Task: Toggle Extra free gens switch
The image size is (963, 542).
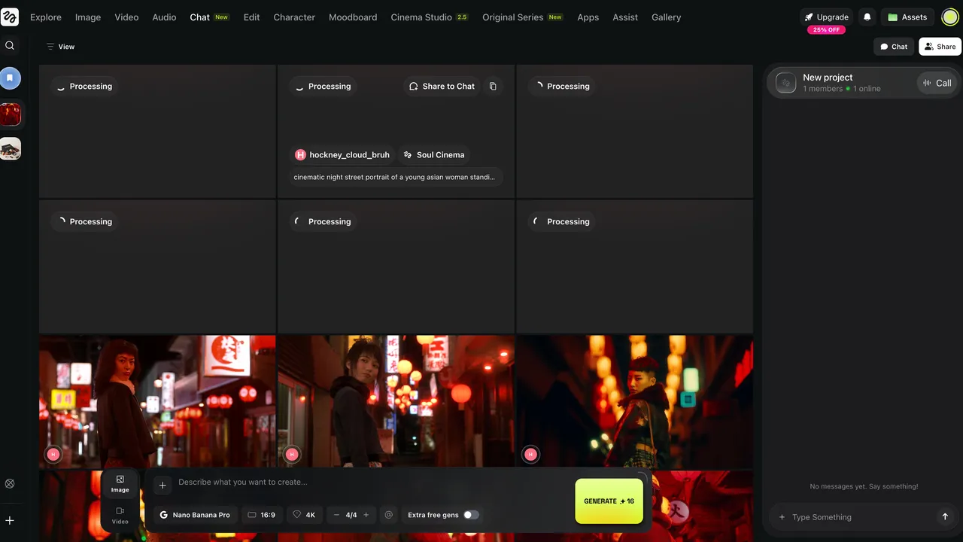Action: coord(471,515)
